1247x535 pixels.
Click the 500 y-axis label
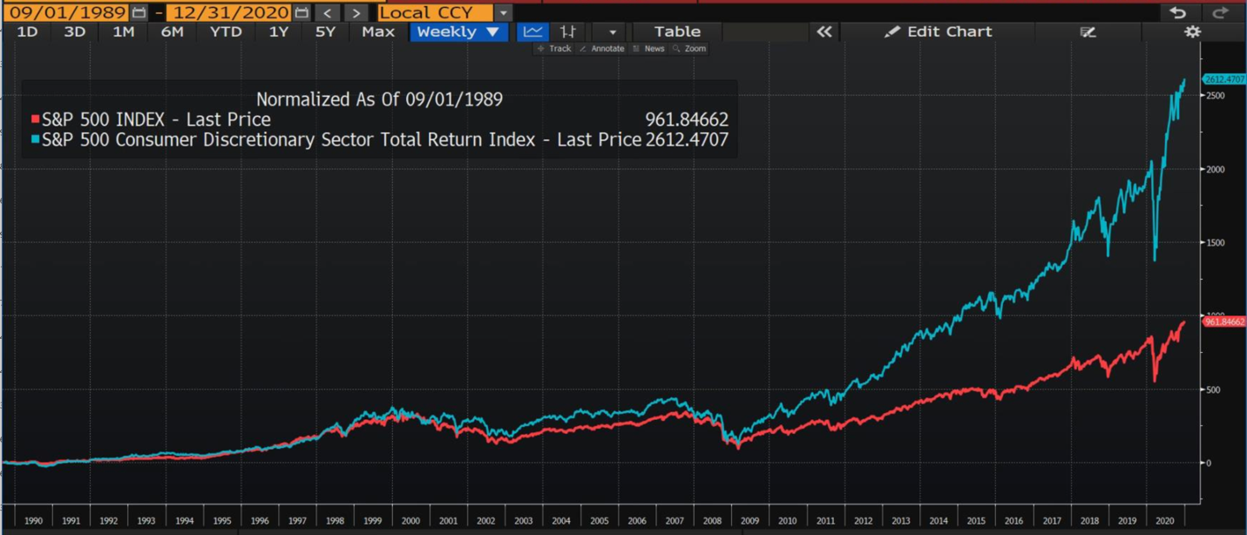(x=1213, y=389)
